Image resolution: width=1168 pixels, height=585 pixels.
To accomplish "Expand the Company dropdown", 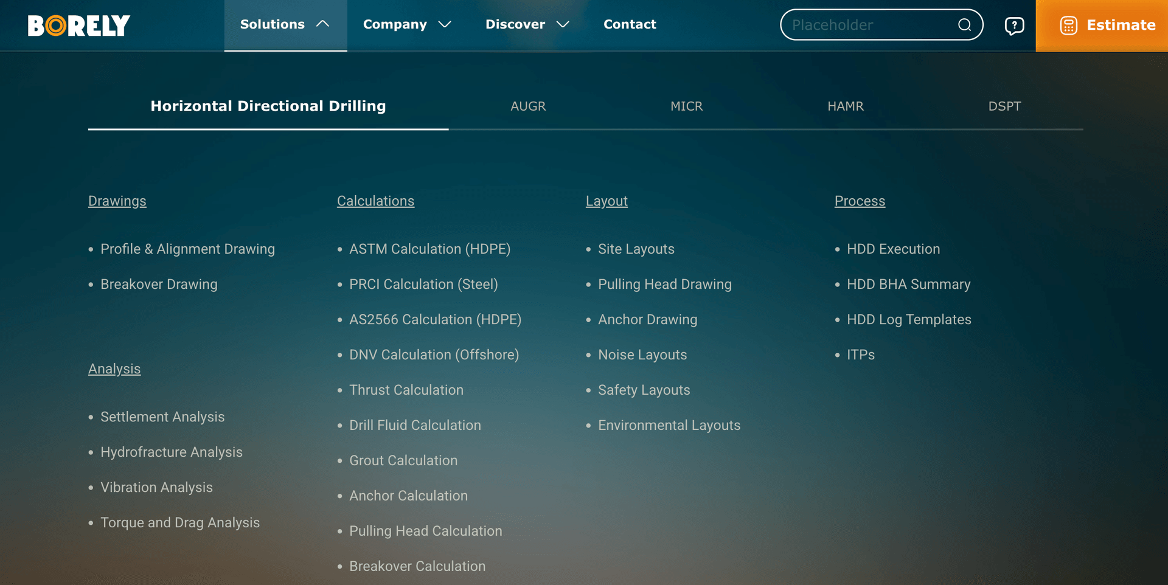I will 407,25.
